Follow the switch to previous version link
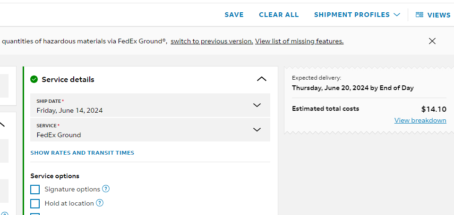 (x=212, y=41)
